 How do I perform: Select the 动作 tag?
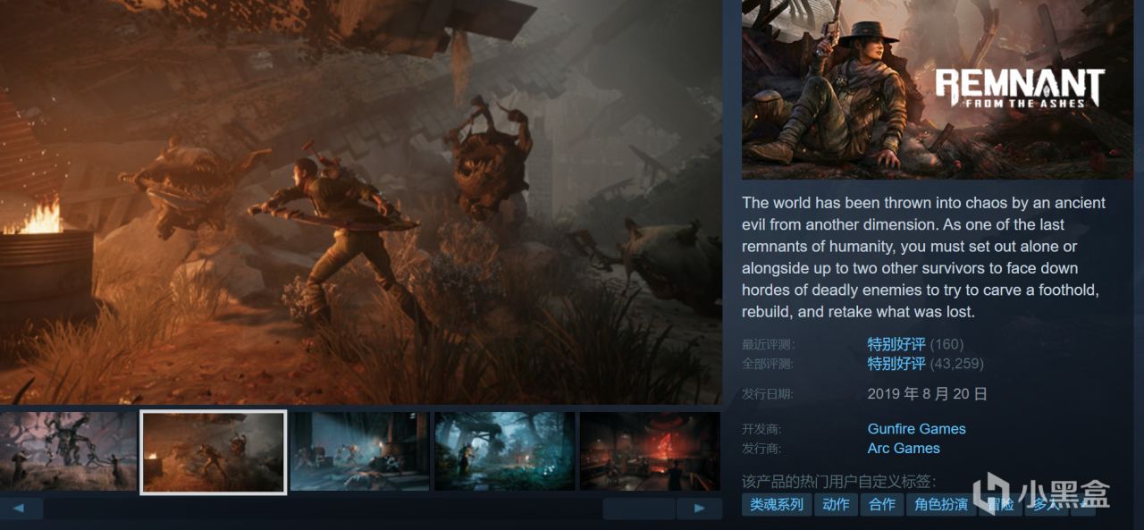click(x=837, y=505)
